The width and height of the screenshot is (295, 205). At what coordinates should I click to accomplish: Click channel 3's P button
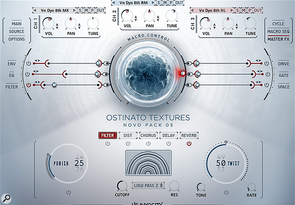pos(250,10)
